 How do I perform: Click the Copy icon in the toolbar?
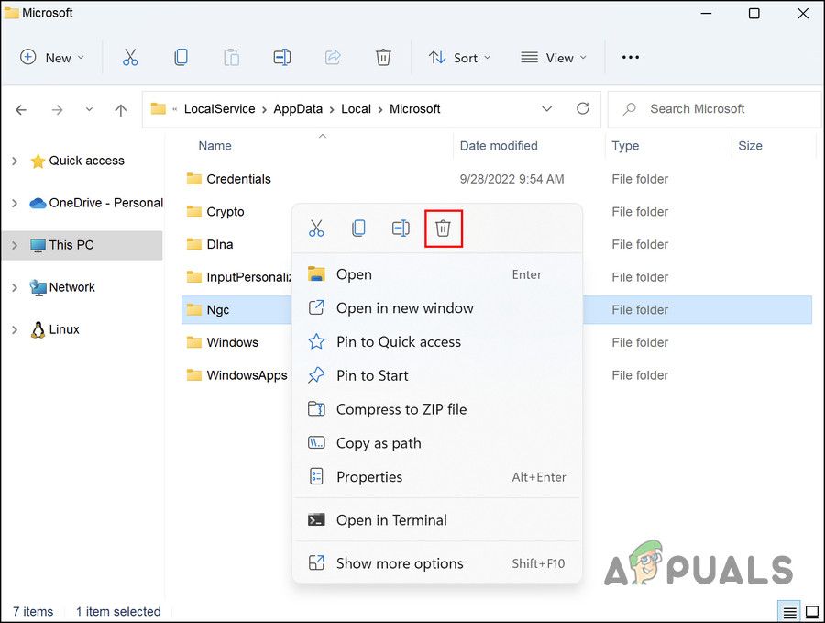(181, 58)
